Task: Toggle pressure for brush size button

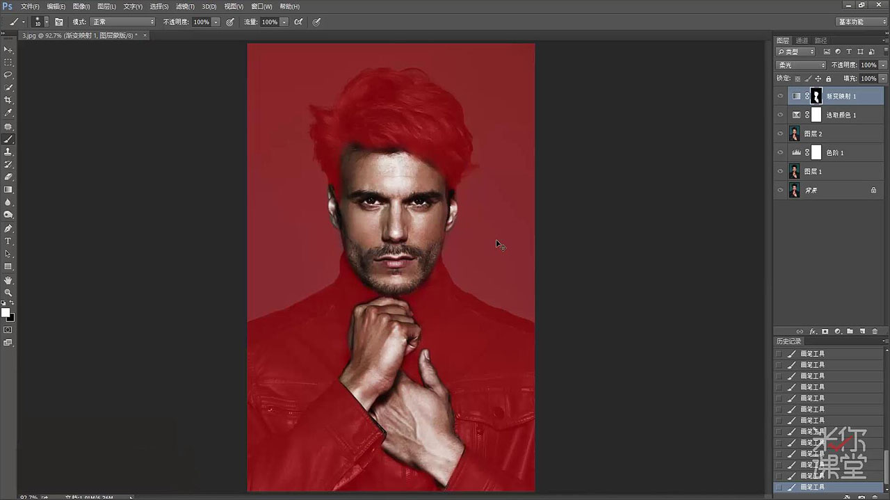Action: (x=316, y=22)
